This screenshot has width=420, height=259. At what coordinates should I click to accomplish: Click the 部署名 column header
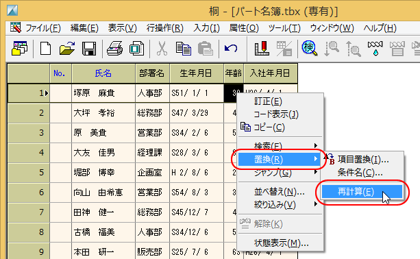[152, 73]
